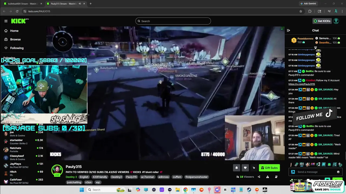Collapse the chat panel arrow
The image size is (346, 194).
coord(288,30)
